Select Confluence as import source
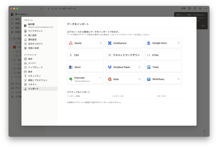This screenshot has height=148, width=218. click(124, 43)
